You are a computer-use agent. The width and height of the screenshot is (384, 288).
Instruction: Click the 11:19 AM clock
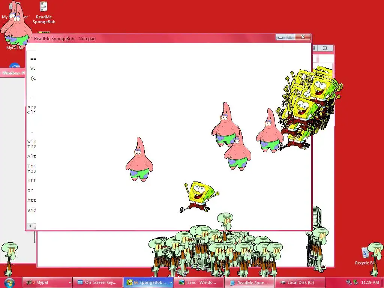(x=370, y=282)
